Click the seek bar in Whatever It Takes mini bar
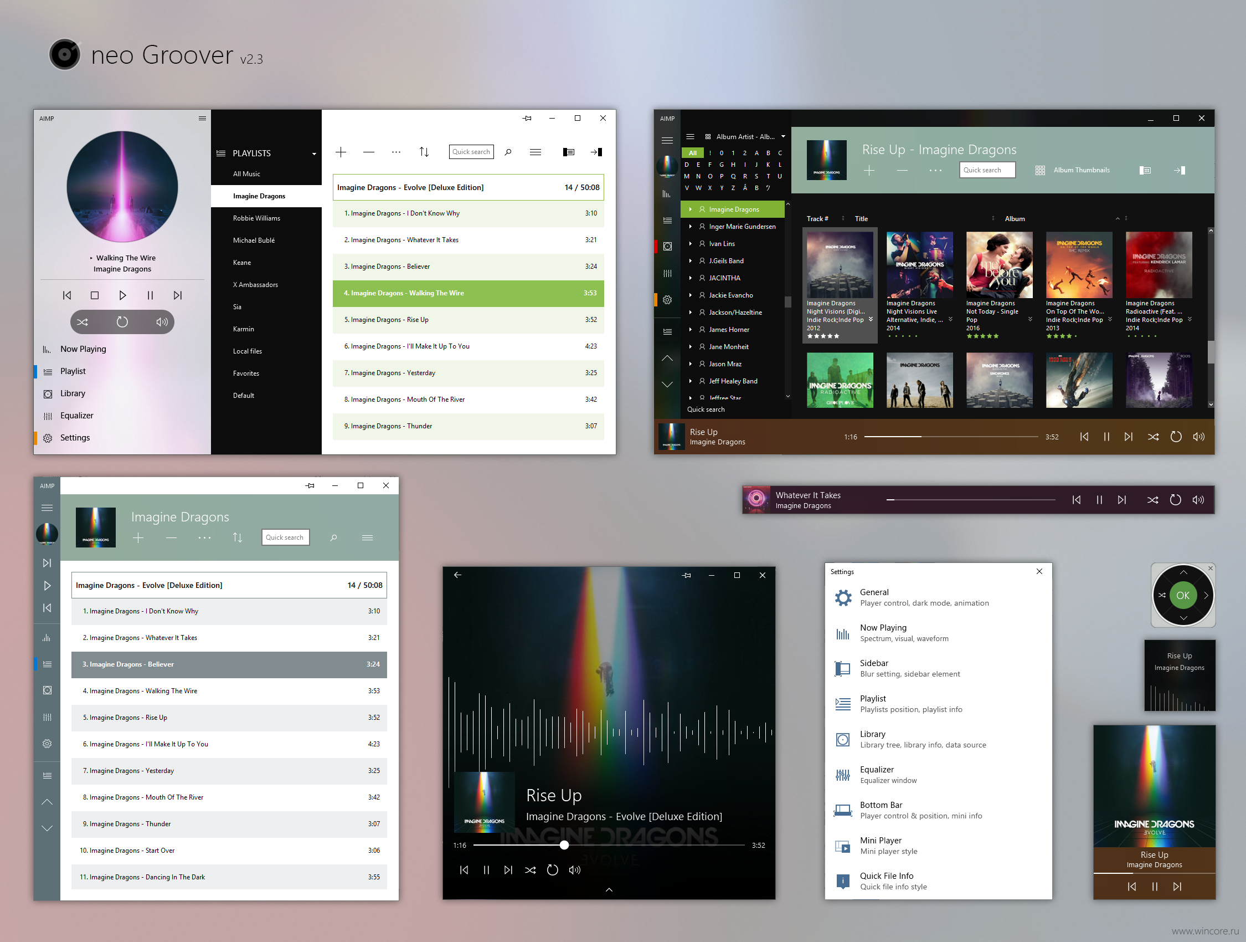This screenshot has height=942, width=1246. 971,500
